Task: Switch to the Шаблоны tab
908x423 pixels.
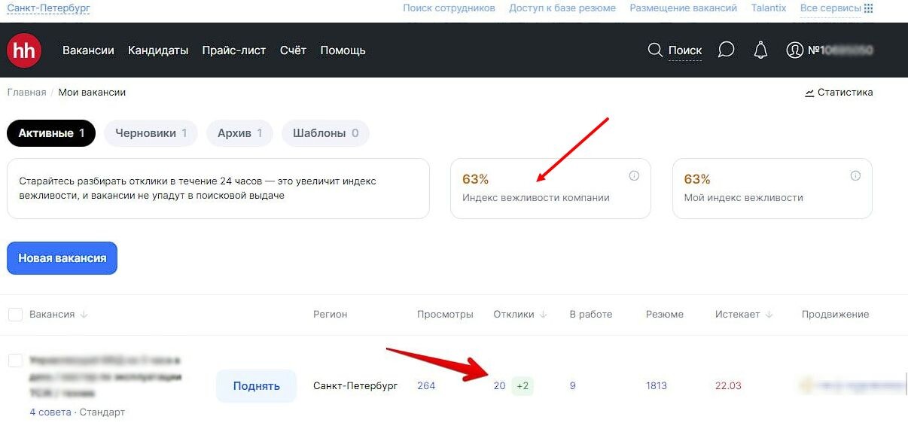Action: tap(325, 133)
